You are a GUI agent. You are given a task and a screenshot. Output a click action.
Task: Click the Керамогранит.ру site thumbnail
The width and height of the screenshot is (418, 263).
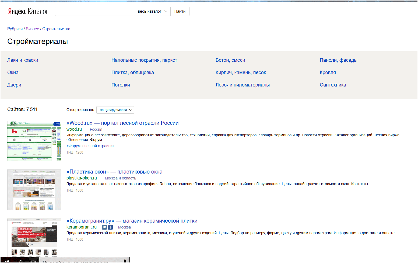34,238
